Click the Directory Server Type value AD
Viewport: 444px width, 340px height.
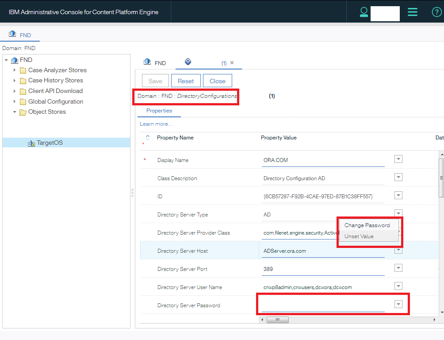click(267, 215)
